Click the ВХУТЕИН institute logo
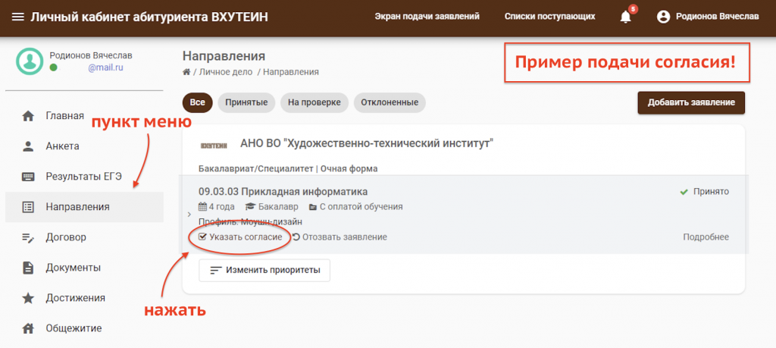Image resolution: width=776 pixels, height=348 pixels. tap(214, 146)
